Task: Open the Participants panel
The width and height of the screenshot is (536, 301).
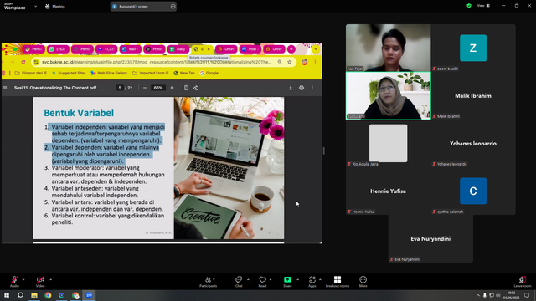Action: click(209, 282)
